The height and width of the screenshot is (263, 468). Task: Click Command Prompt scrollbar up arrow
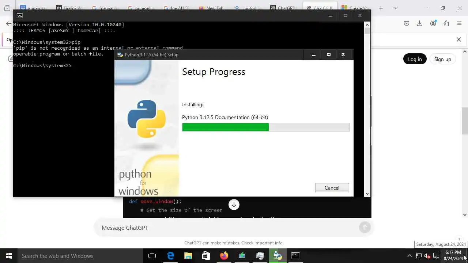coord(367,24)
